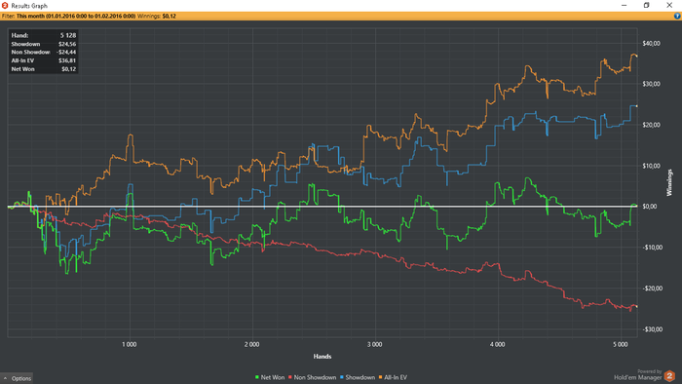Click the red Non Showdown color swatch
Screen dimensions: 682x384
[290, 377]
